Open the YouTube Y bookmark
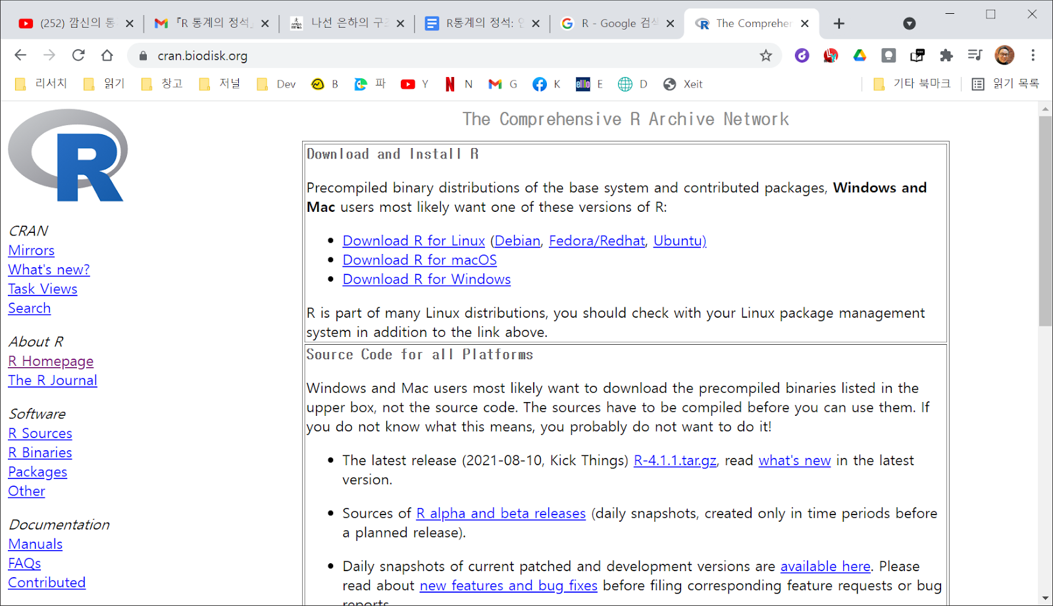Viewport: 1053px width, 606px height. pos(415,84)
